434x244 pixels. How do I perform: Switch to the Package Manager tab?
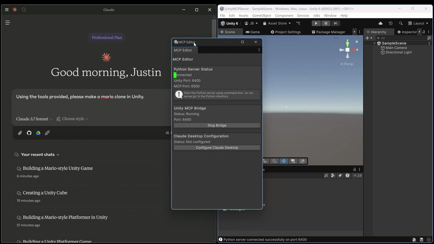click(x=328, y=32)
